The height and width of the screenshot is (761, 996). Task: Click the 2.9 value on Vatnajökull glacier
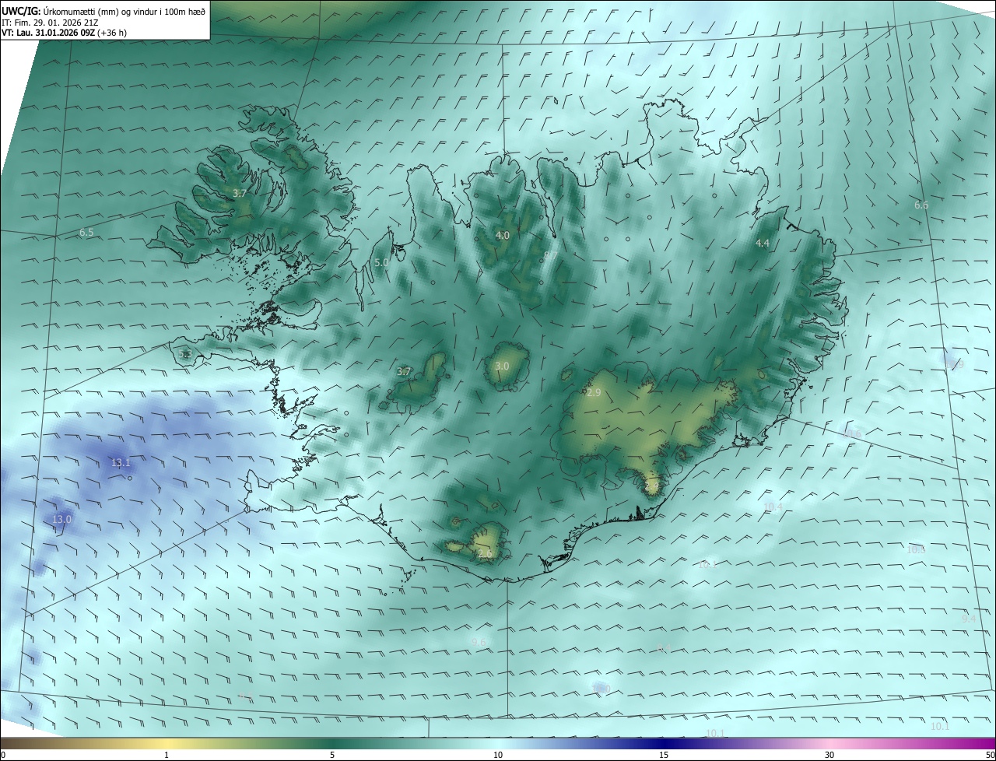tap(594, 393)
